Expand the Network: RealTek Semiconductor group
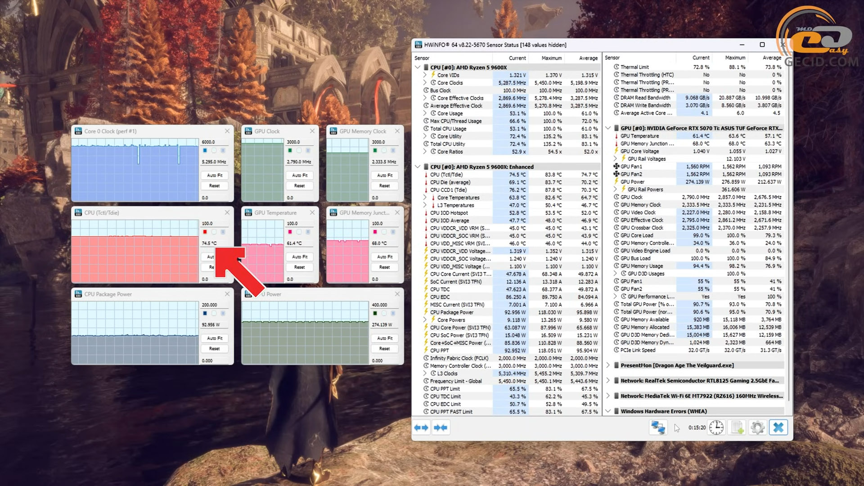Screen dimensions: 864x486 [608, 381]
